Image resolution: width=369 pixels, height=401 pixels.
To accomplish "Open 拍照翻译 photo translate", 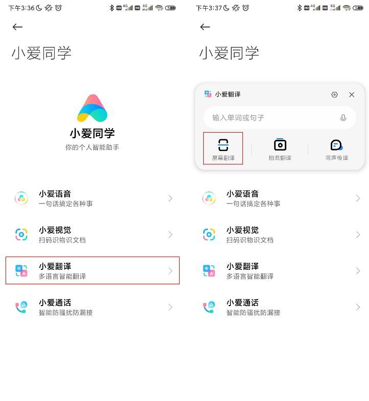I will (x=280, y=149).
